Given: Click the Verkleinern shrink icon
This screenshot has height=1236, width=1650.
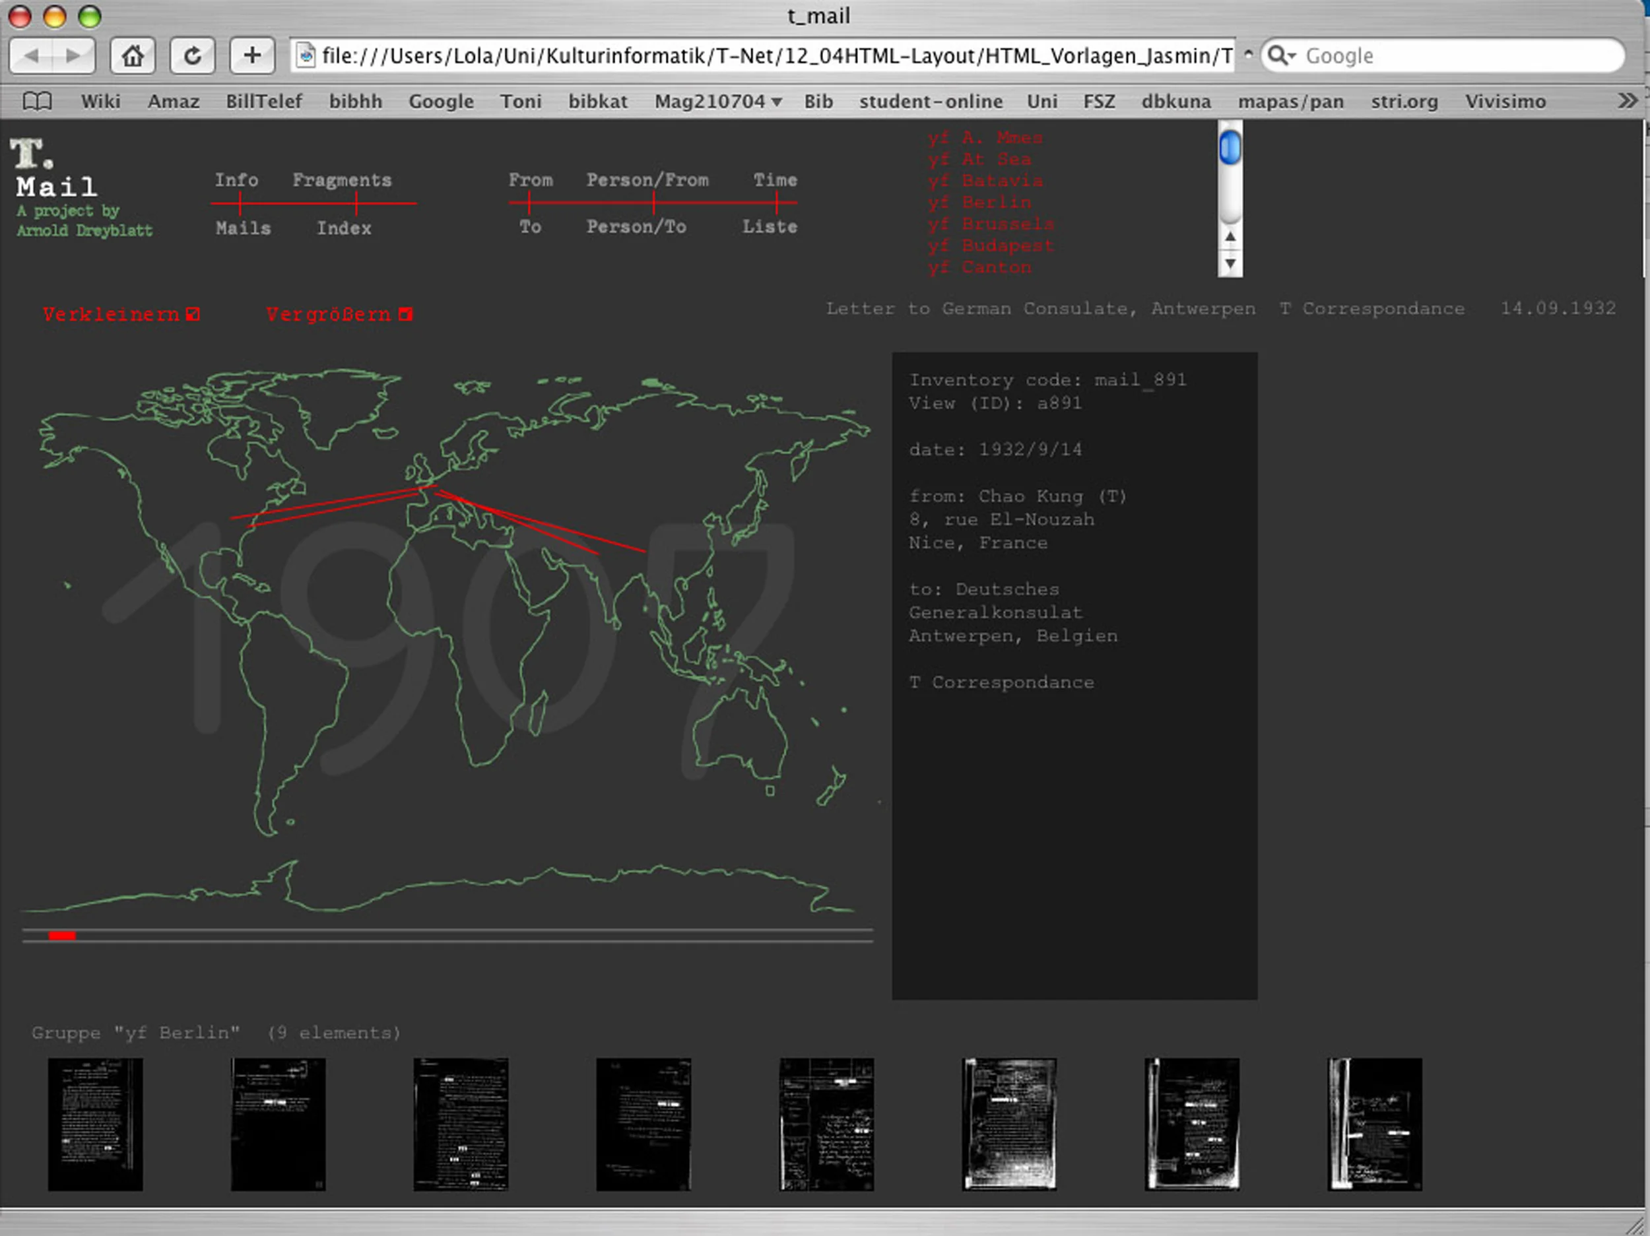Looking at the screenshot, I should pos(193,314).
